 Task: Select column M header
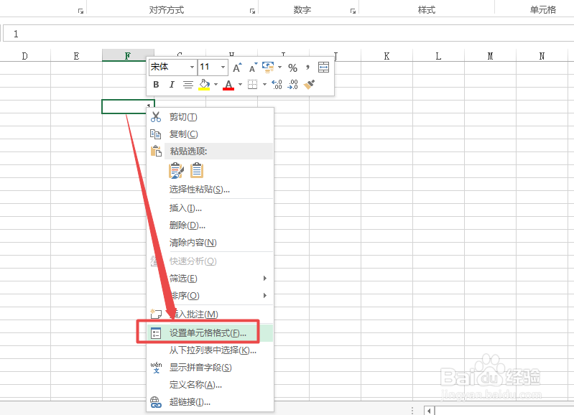[490, 55]
